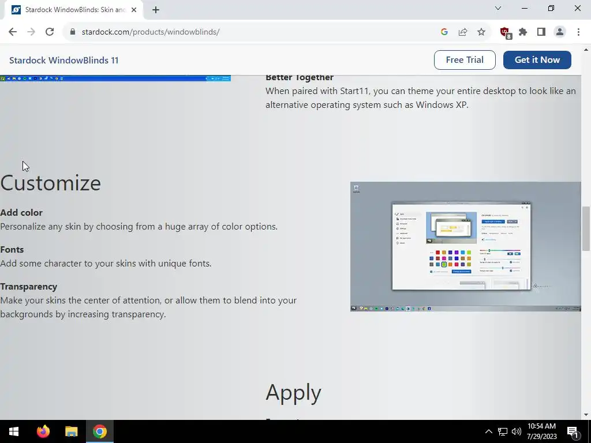Click the 'Better Together' heading

point(300,78)
